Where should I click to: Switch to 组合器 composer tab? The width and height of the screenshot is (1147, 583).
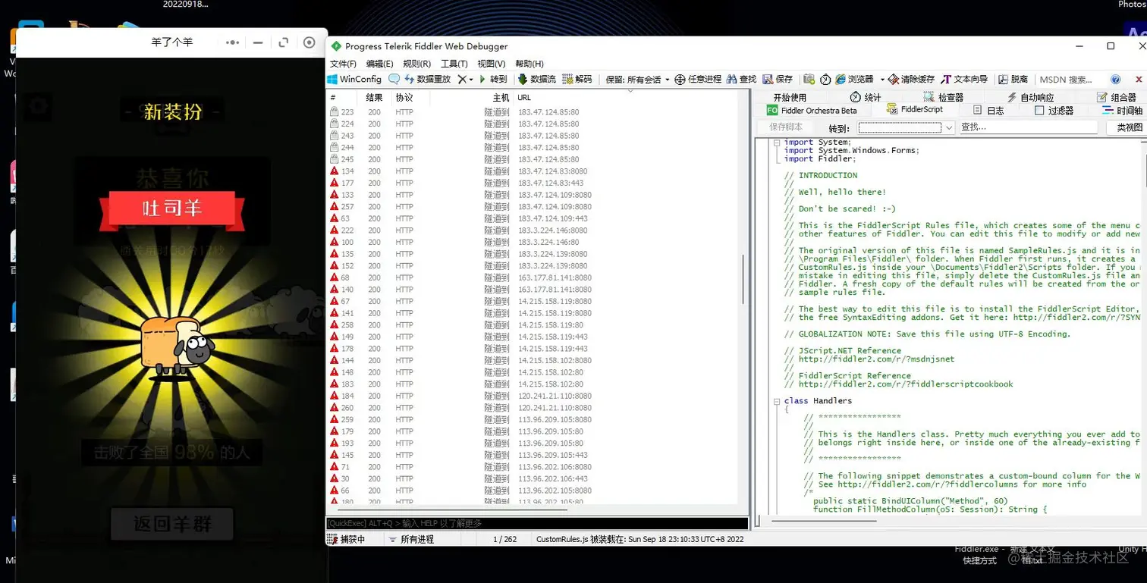click(x=1117, y=97)
